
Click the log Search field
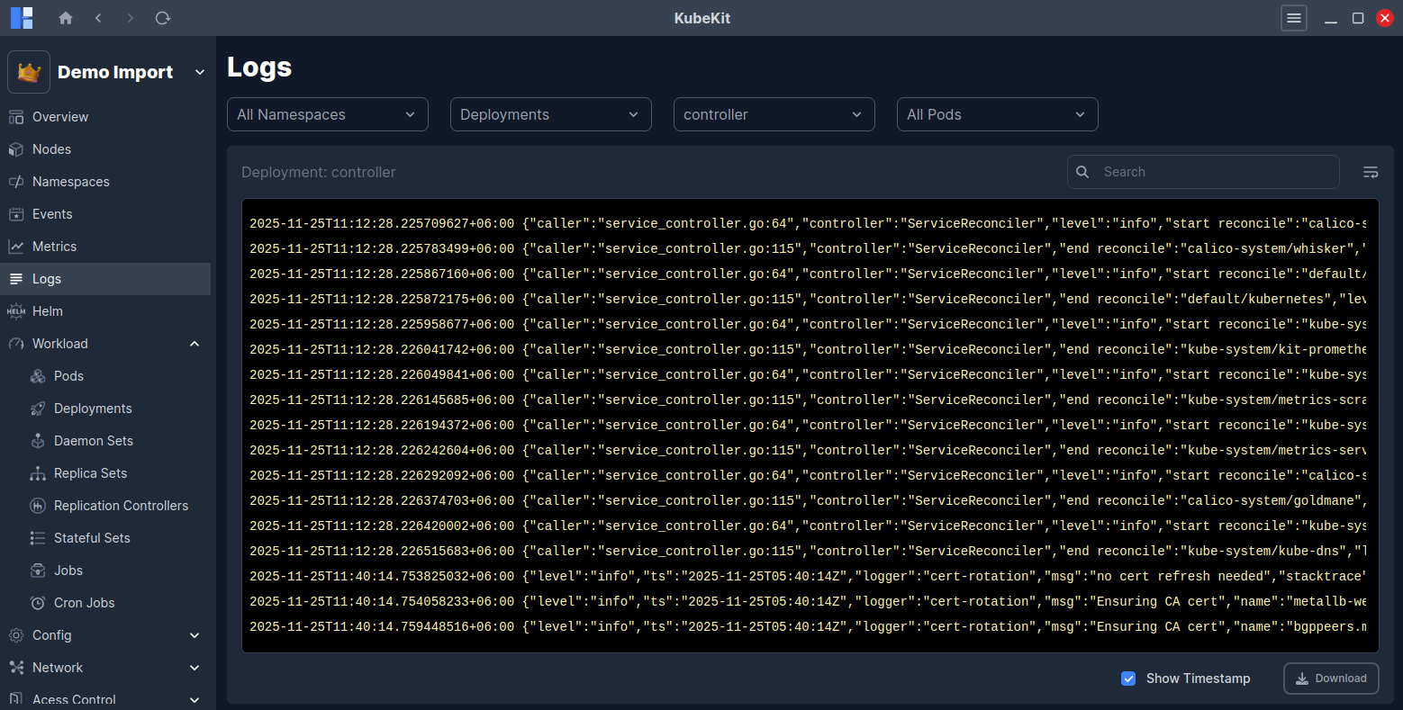tap(1216, 172)
